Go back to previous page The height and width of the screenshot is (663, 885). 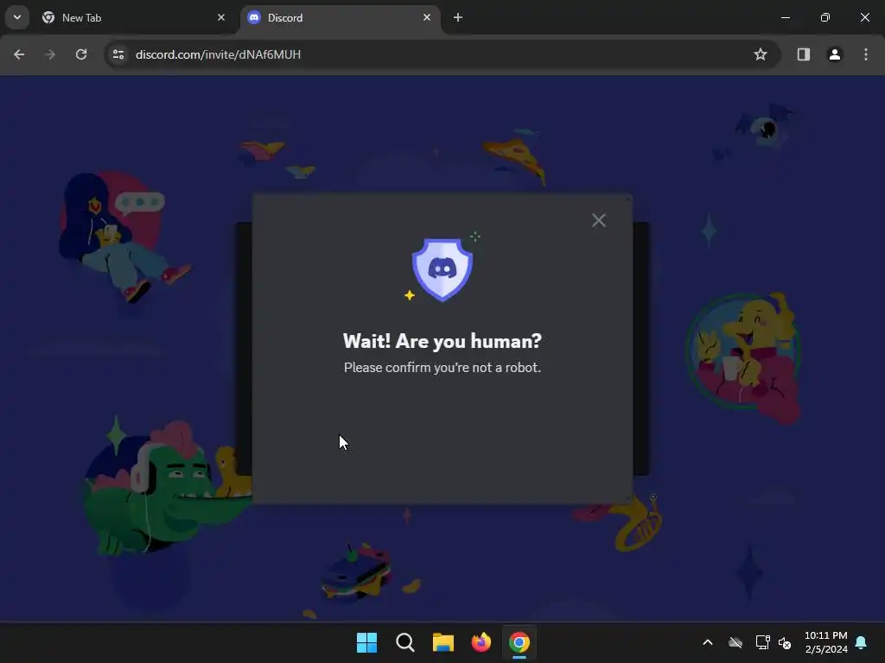[19, 54]
